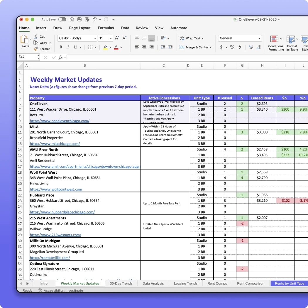Click the currency dollar format icon

coord(221,47)
